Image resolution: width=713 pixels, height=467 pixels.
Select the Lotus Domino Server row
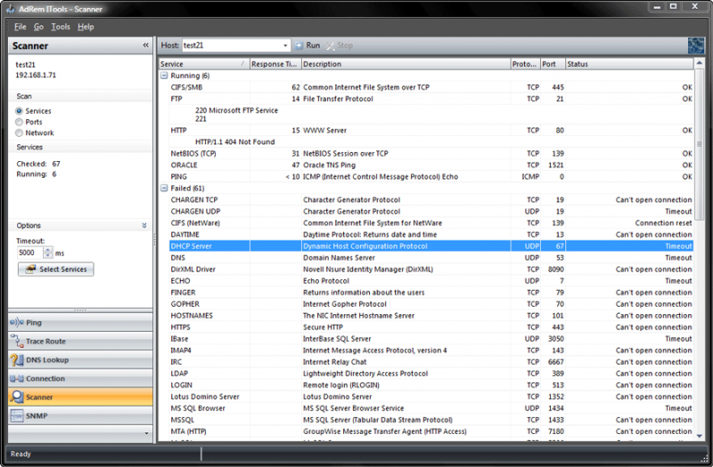pos(431,396)
